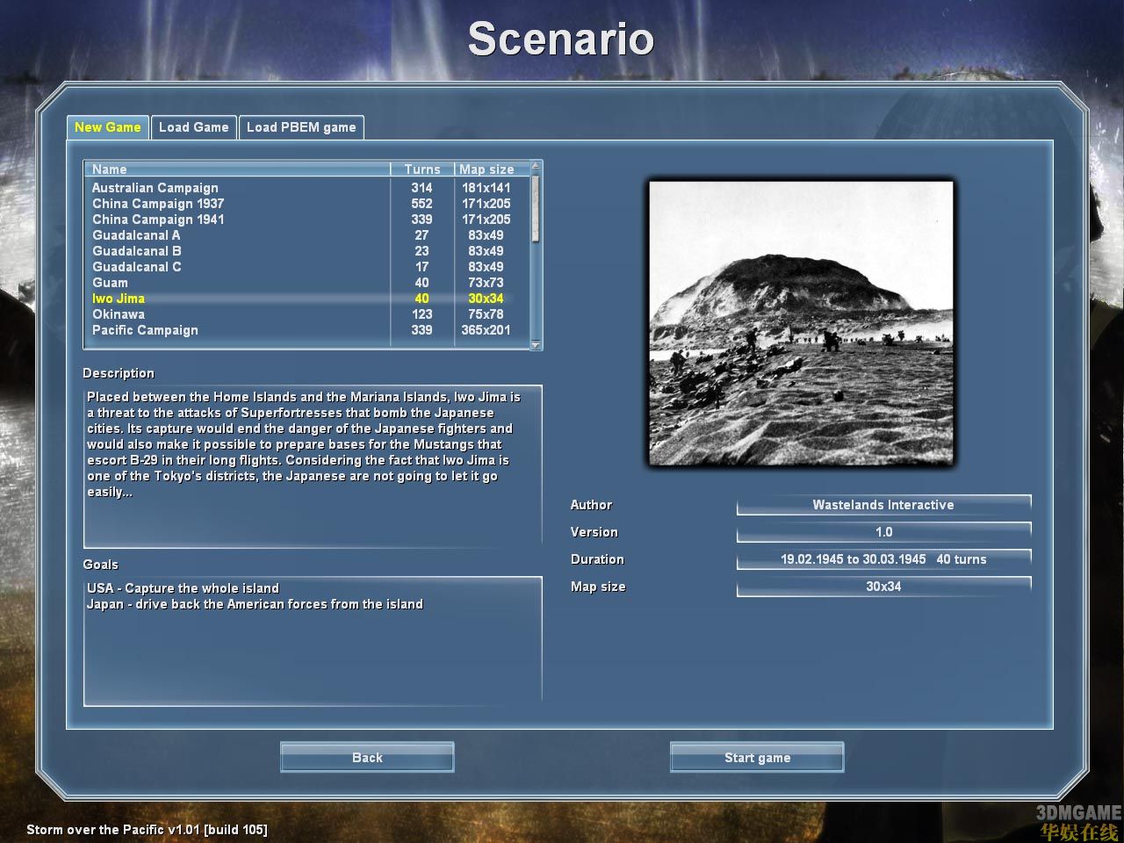Pick the Pacific Campaign scenario
Screen dimensions: 1124x843
[145, 330]
